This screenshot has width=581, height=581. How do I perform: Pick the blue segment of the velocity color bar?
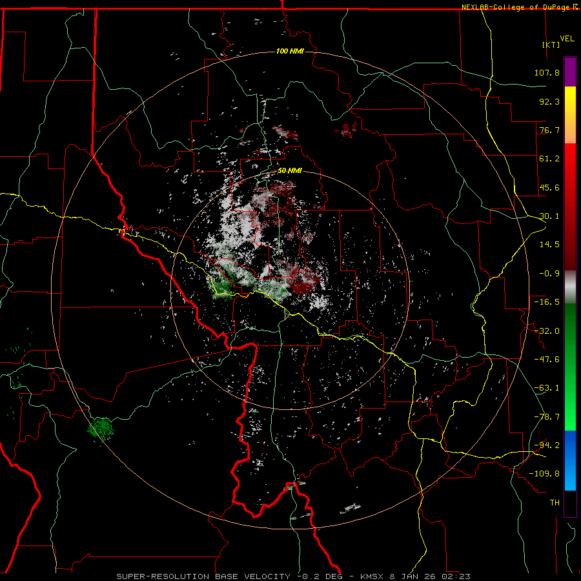pyautogui.click(x=570, y=460)
